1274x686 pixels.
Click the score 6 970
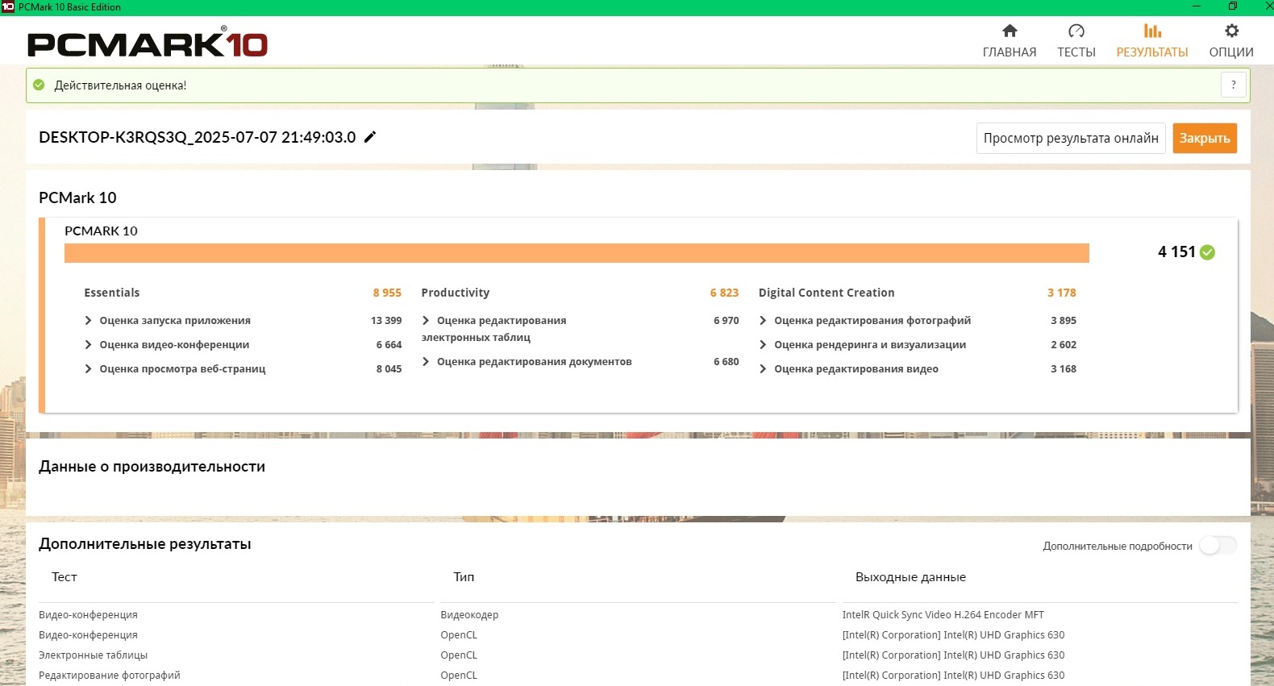(727, 321)
